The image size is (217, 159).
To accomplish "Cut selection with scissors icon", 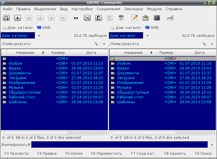I will click(87, 18).
